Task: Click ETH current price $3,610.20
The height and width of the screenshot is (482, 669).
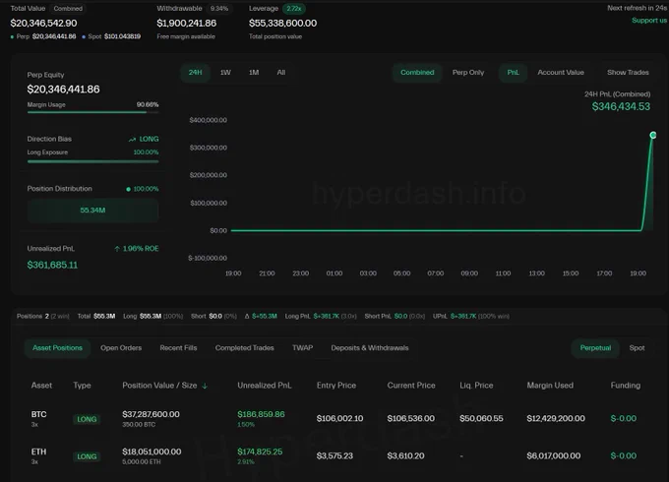Action: point(405,456)
